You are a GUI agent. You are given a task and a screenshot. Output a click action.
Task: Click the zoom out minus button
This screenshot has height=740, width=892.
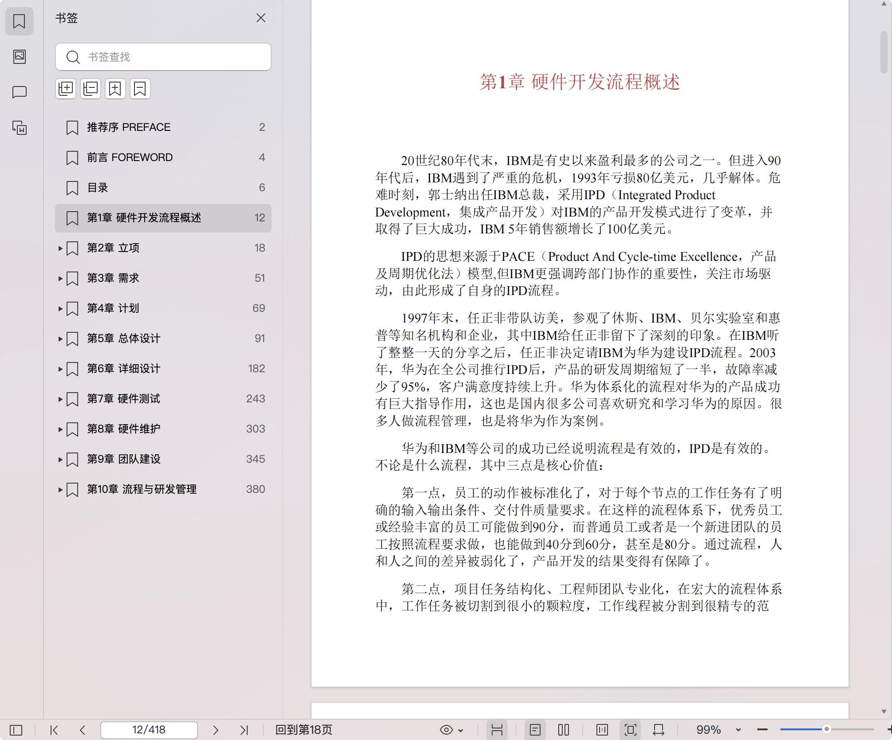tap(762, 730)
